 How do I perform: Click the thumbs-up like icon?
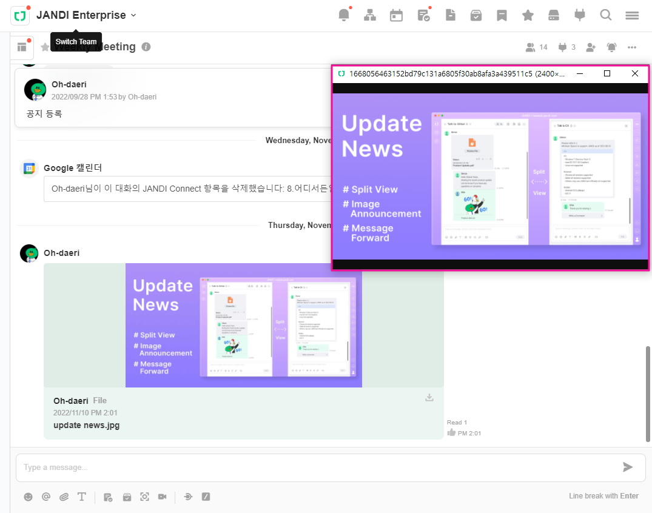452,432
